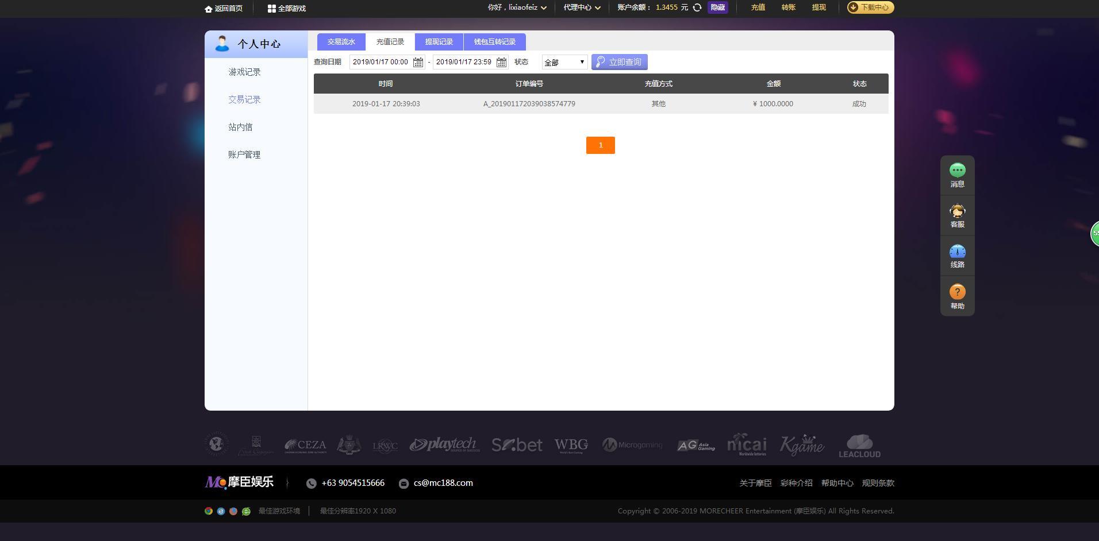This screenshot has width=1099, height=541.
Task: Open the 消息 message icon
Action: click(958, 170)
